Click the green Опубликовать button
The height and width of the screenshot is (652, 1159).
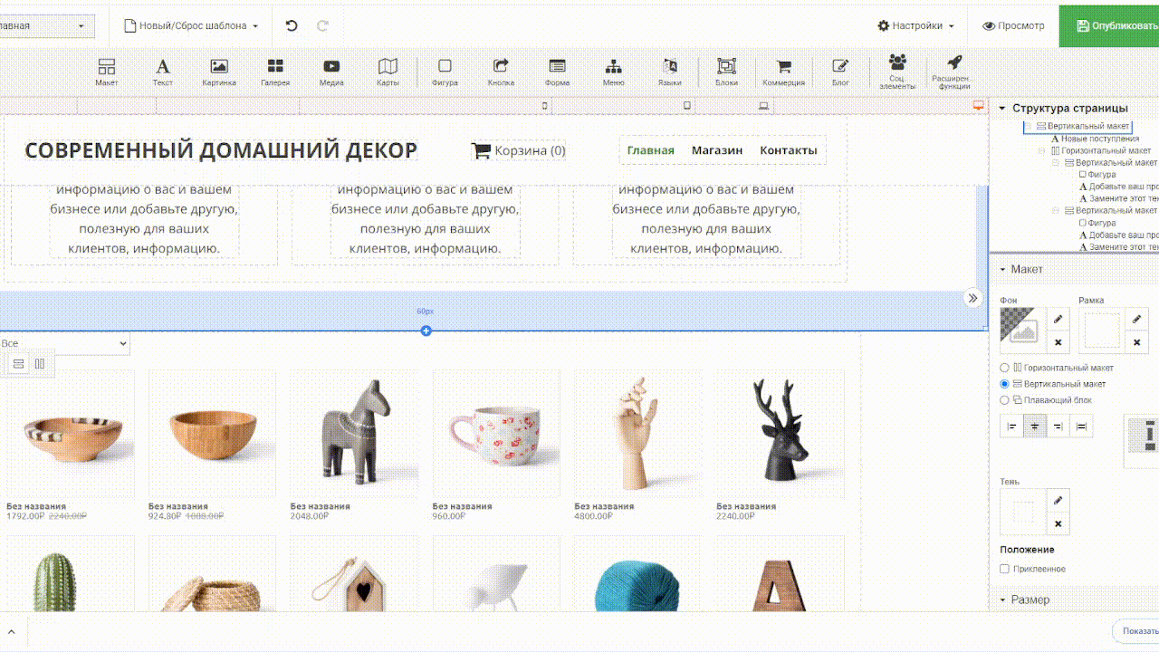(1112, 26)
